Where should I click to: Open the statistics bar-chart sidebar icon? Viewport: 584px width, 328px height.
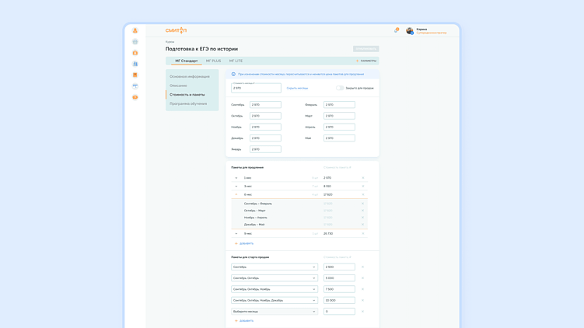tap(135, 64)
